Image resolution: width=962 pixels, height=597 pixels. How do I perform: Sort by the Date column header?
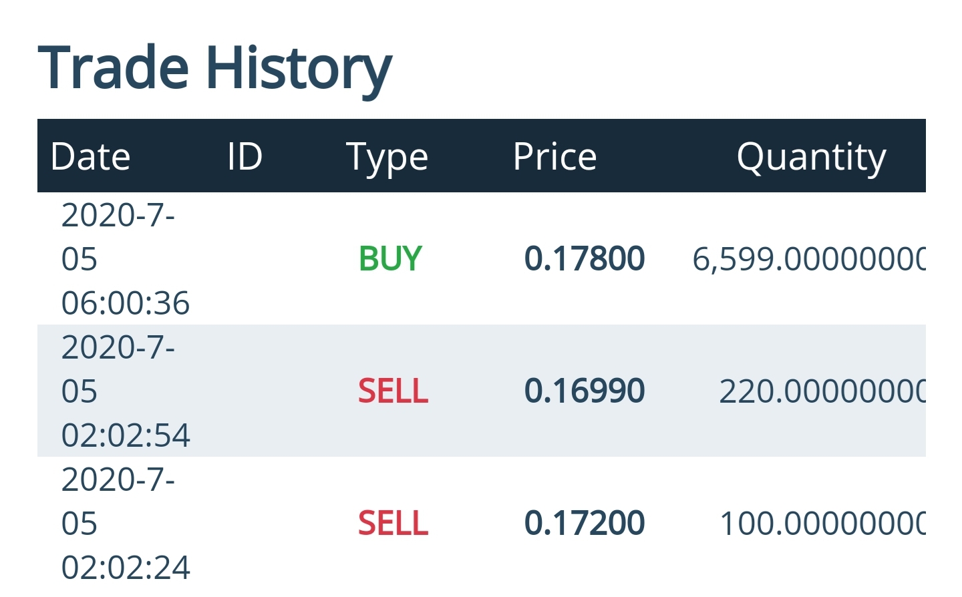coord(90,157)
